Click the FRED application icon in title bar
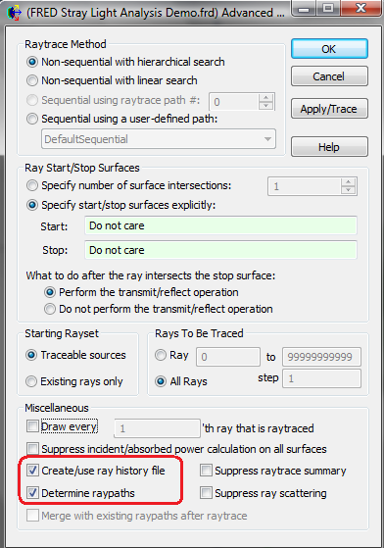The image size is (384, 548). tap(14, 13)
